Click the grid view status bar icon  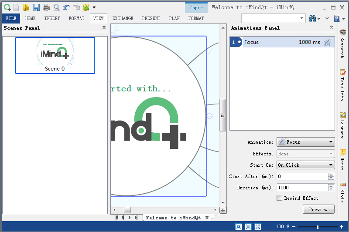pos(258,227)
